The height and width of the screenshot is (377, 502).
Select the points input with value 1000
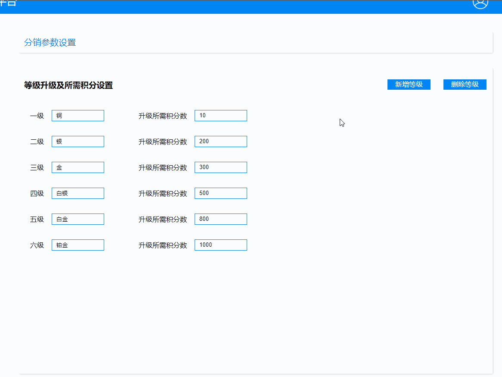tap(220, 245)
